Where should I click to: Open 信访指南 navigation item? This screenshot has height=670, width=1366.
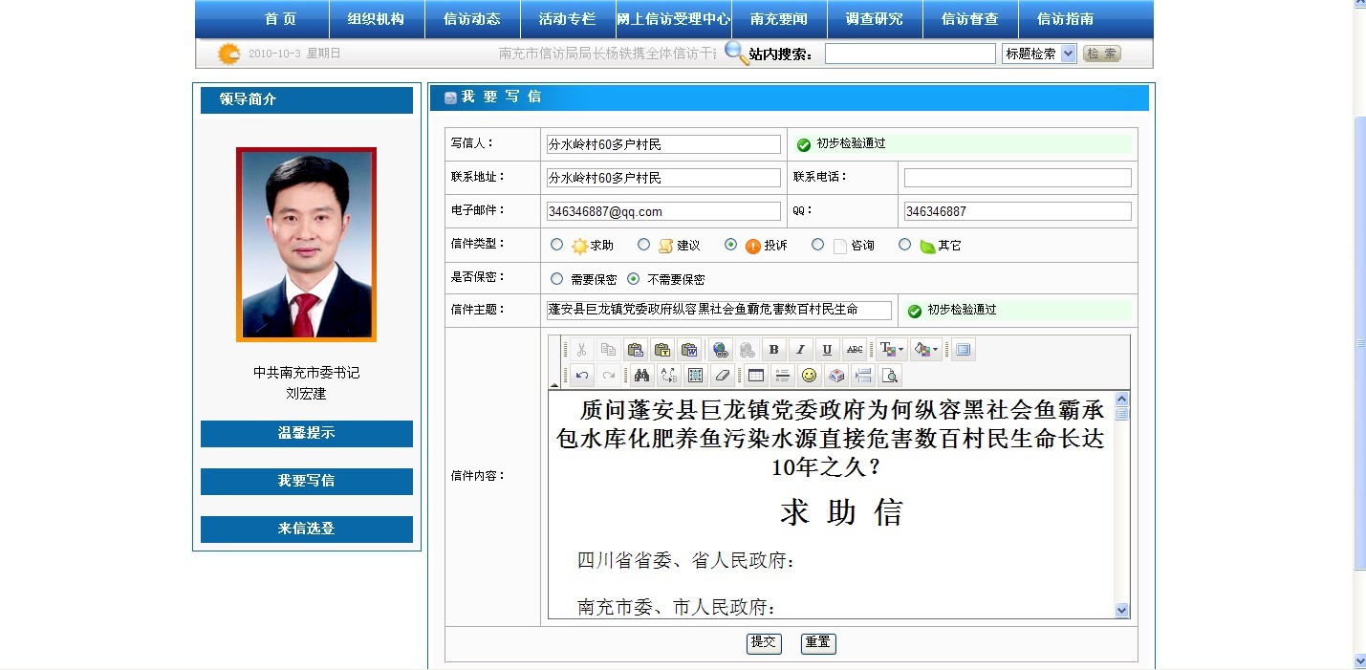pos(1065,19)
